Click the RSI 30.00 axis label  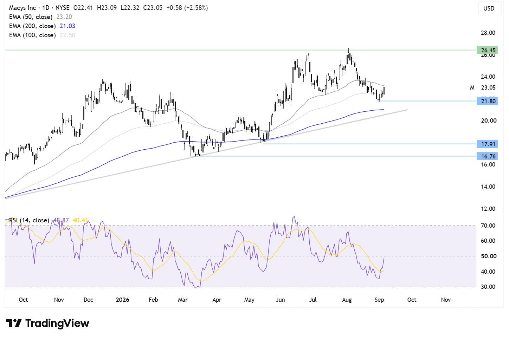click(x=488, y=287)
